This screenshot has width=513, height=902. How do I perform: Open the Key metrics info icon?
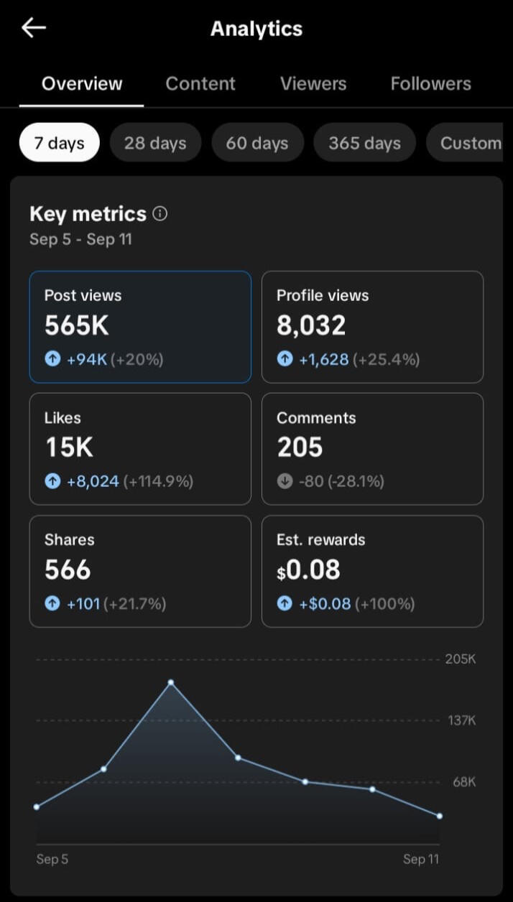click(x=160, y=213)
